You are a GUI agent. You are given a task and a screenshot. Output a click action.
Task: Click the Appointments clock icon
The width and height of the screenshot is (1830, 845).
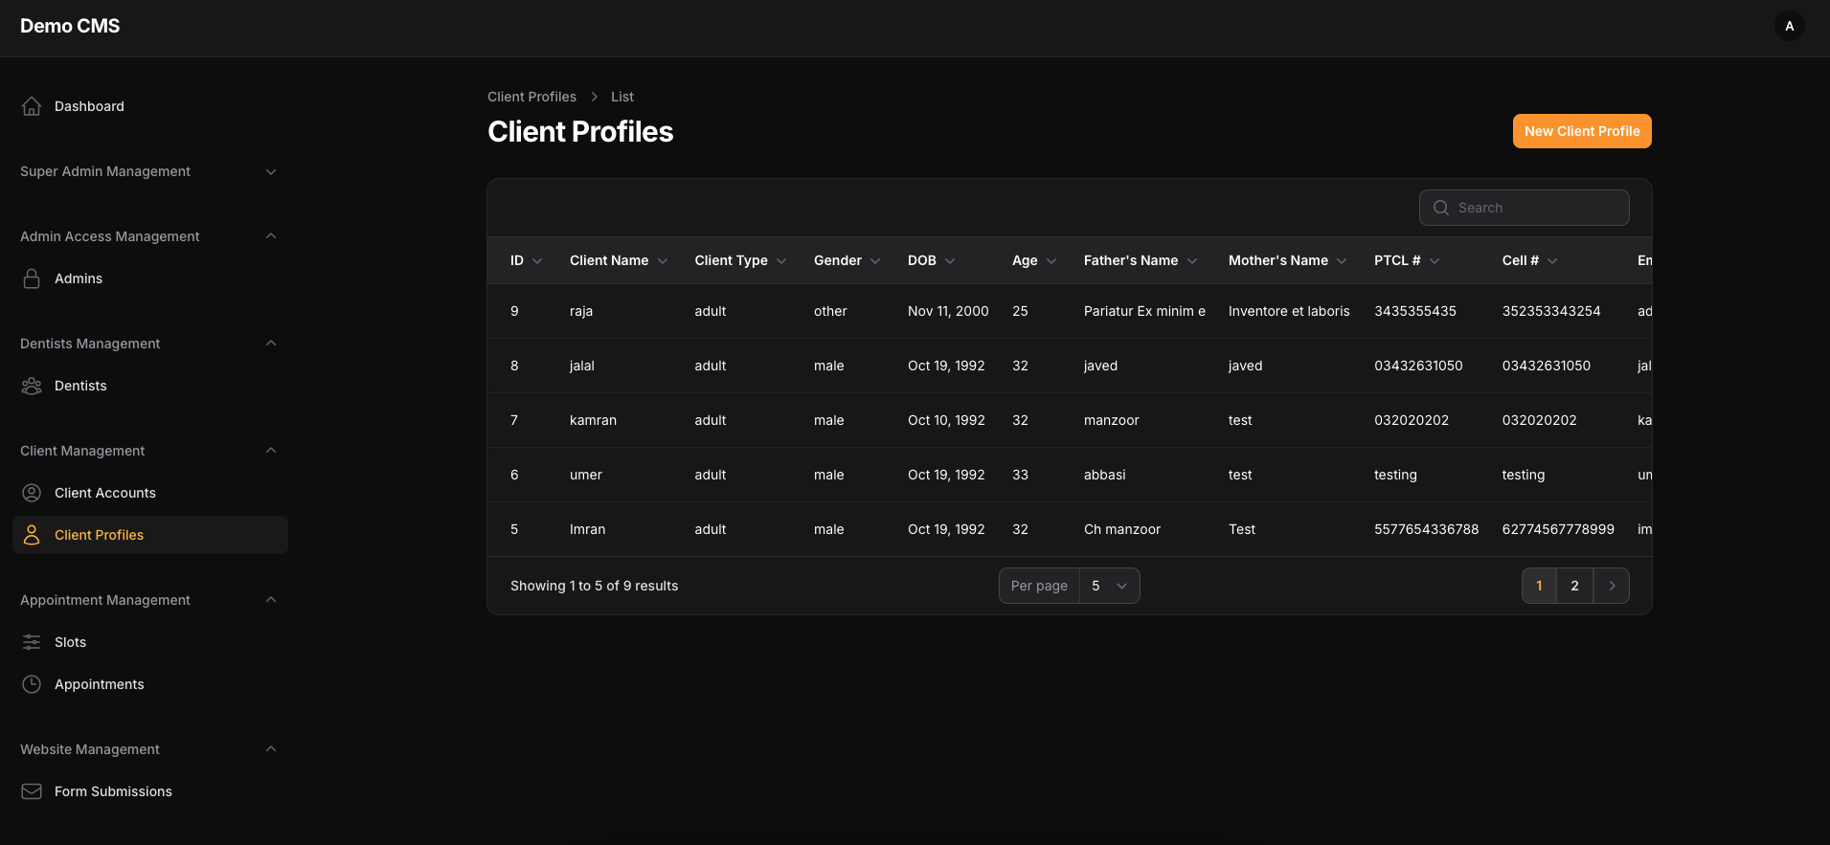pyautogui.click(x=32, y=684)
